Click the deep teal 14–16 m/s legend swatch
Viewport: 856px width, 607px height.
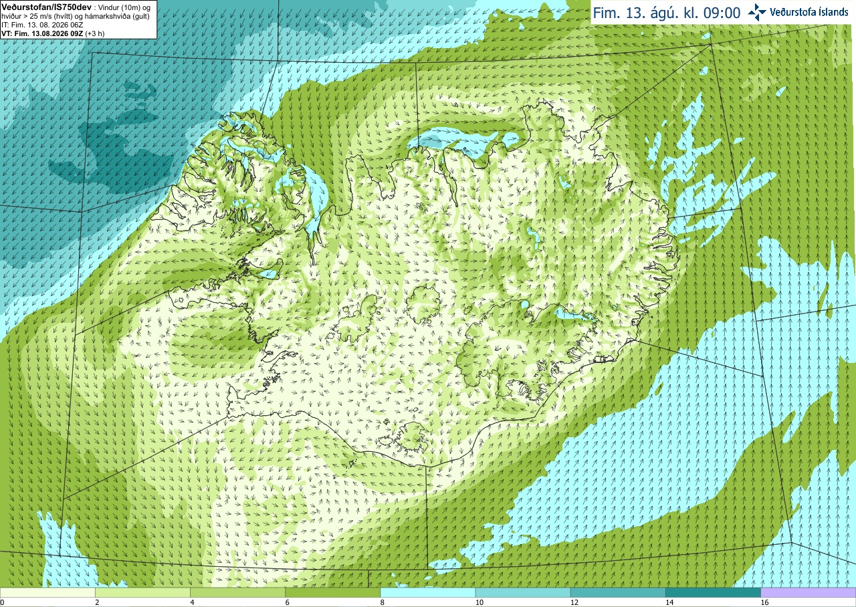coord(713,592)
